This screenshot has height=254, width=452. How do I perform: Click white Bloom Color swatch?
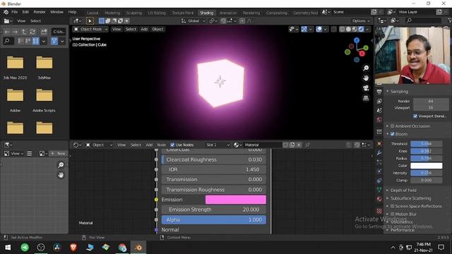(427, 166)
